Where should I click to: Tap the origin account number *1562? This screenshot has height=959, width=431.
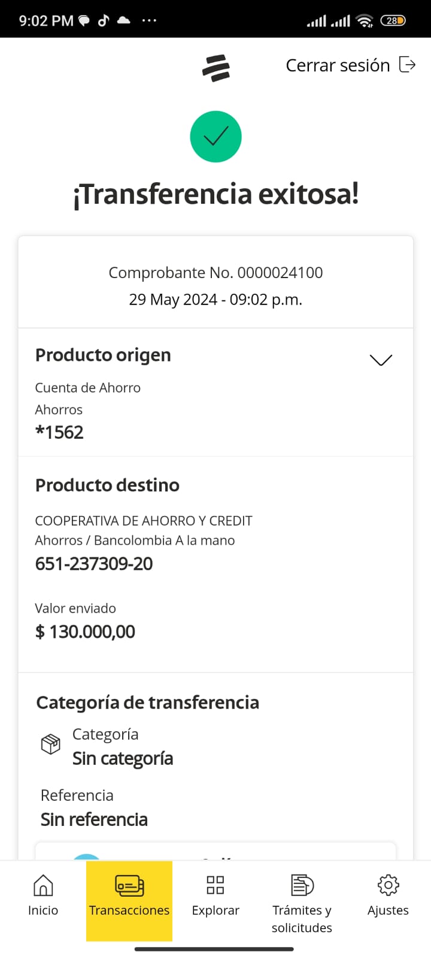coord(59,432)
